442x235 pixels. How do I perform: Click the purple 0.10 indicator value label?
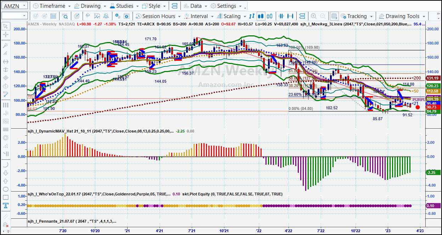click(x=433, y=206)
